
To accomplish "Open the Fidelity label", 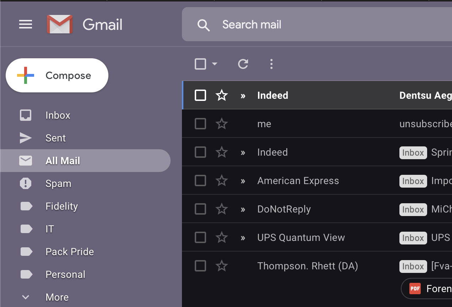I will point(61,206).
